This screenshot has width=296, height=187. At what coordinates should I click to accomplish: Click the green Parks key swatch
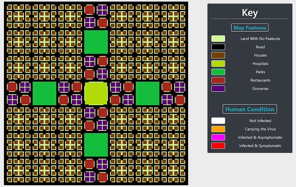point(218,72)
